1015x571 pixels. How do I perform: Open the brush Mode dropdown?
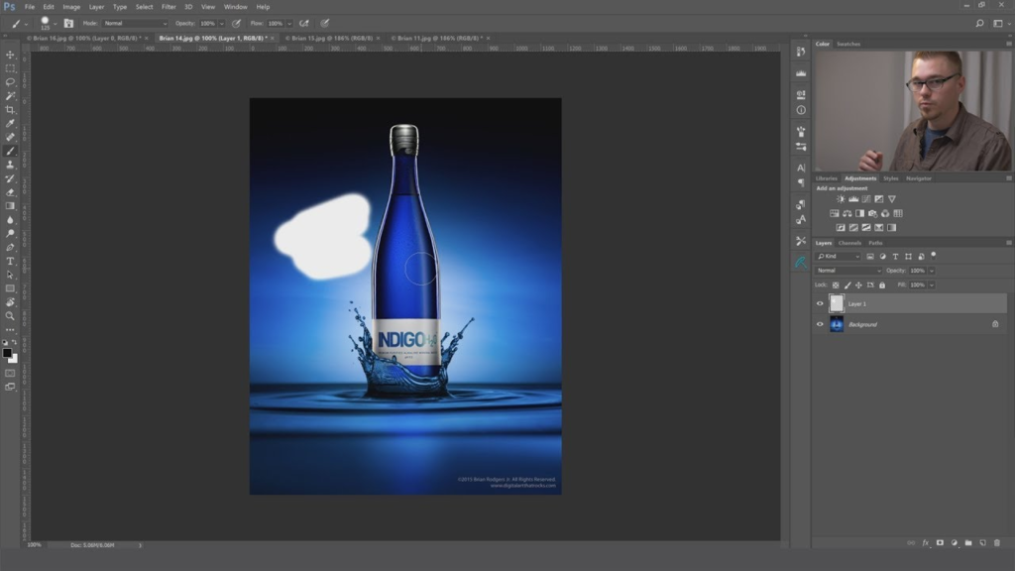click(x=136, y=23)
